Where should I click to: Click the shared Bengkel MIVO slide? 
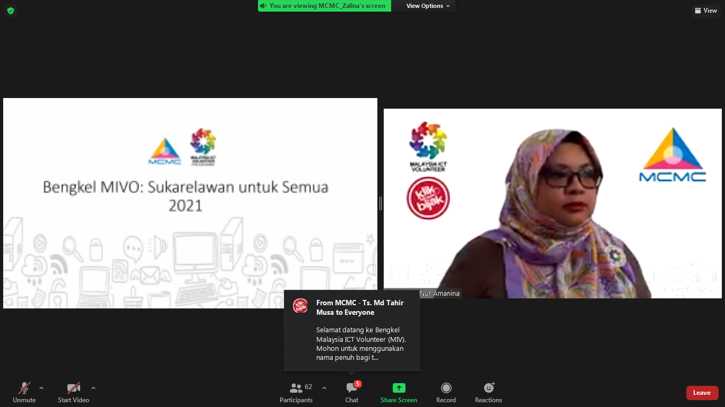pyautogui.click(x=190, y=203)
